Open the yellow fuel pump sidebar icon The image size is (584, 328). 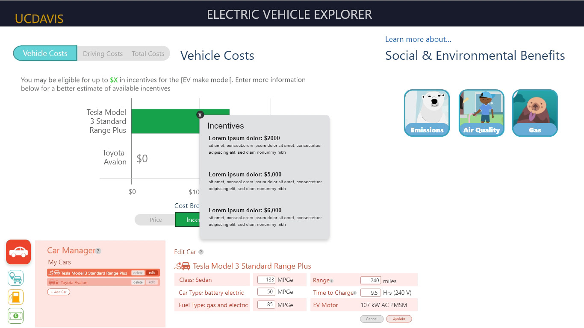coord(16,297)
